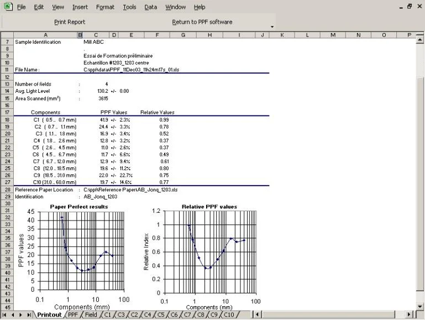Switch to the C8 sheet tab
Image resolution: width=425 pixels, height=320 pixels.
point(201,314)
